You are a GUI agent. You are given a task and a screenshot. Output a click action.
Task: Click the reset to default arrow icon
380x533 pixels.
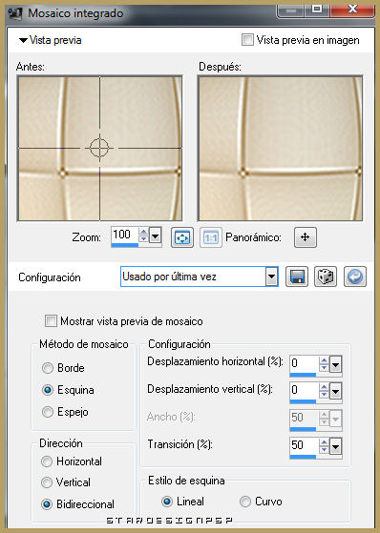[355, 277]
